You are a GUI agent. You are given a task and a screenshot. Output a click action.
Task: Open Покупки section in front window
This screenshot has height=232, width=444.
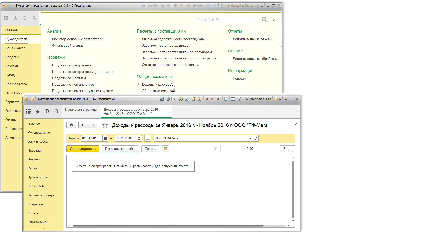34,159
